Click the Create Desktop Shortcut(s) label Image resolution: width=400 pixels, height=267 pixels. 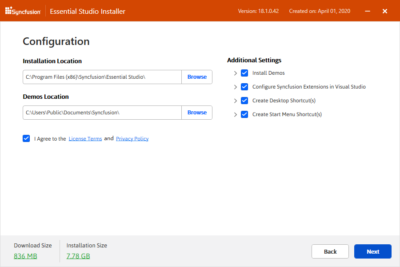point(284,101)
